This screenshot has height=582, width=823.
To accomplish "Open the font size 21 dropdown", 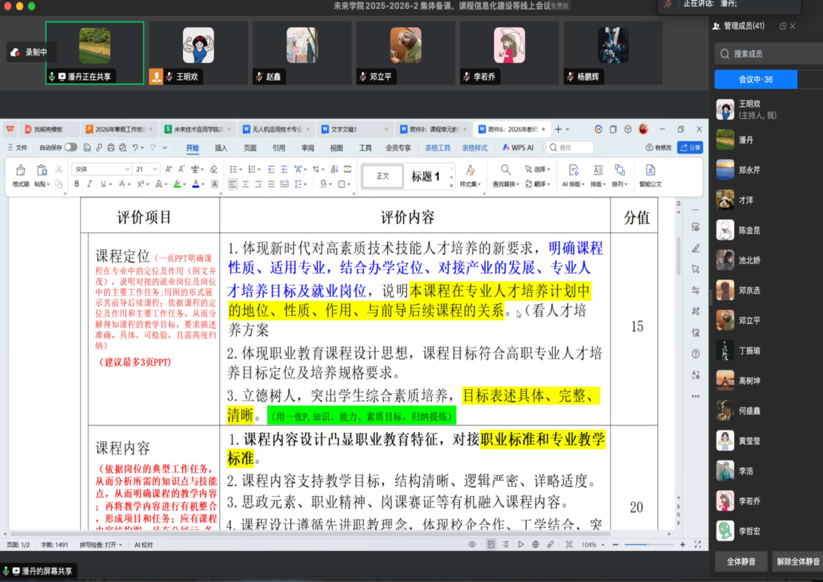I will pos(155,169).
